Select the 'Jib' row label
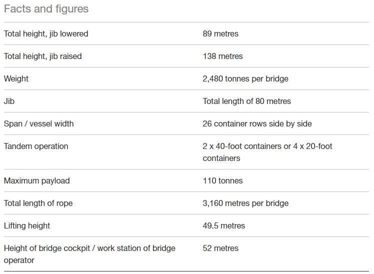 pyautogui.click(x=9, y=101)
